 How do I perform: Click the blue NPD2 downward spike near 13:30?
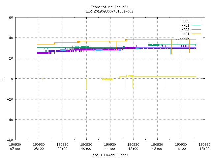(x=170, y=51)
